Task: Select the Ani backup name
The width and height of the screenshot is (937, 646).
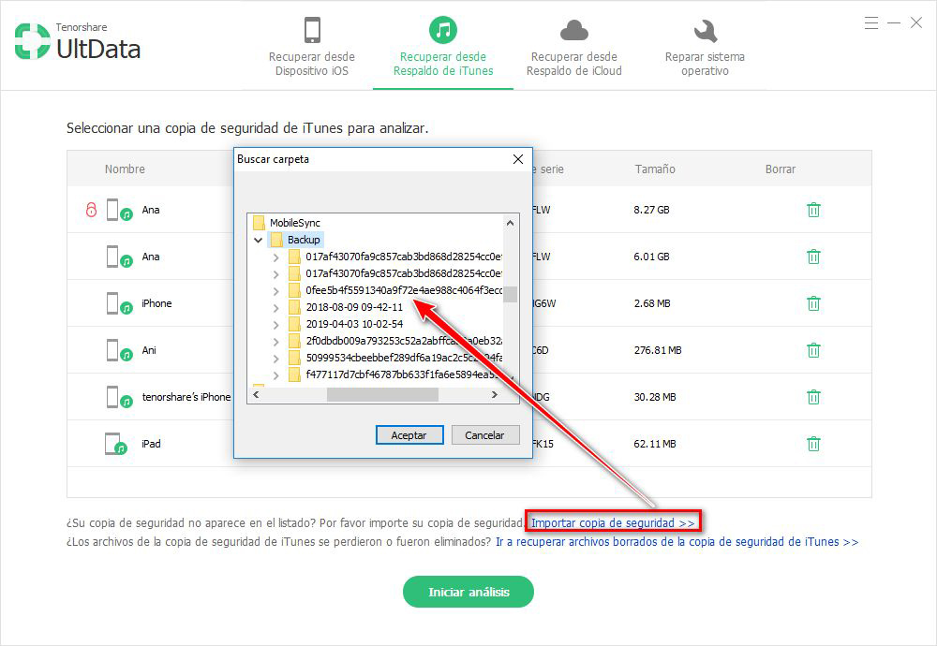Action: [149, 350]
